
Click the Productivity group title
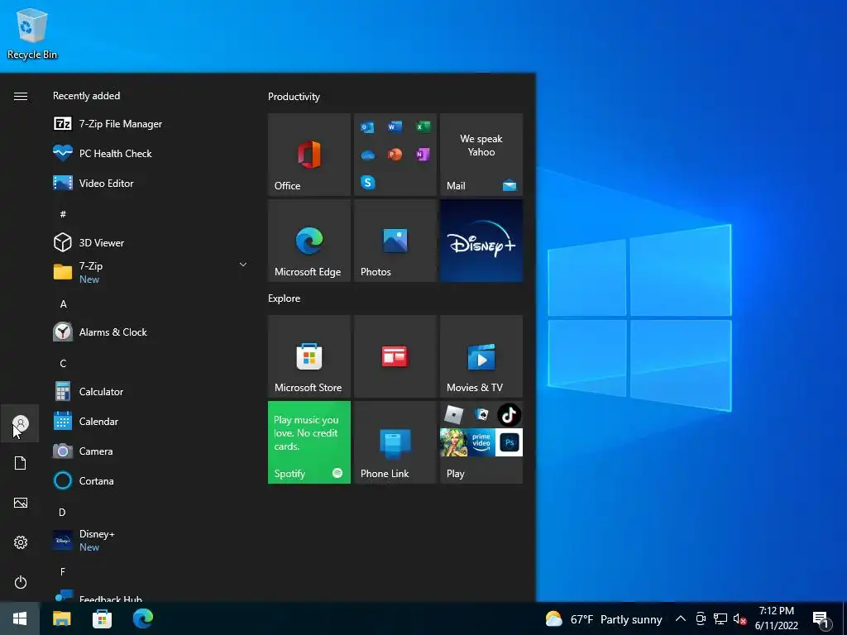(x=294, y=97)
